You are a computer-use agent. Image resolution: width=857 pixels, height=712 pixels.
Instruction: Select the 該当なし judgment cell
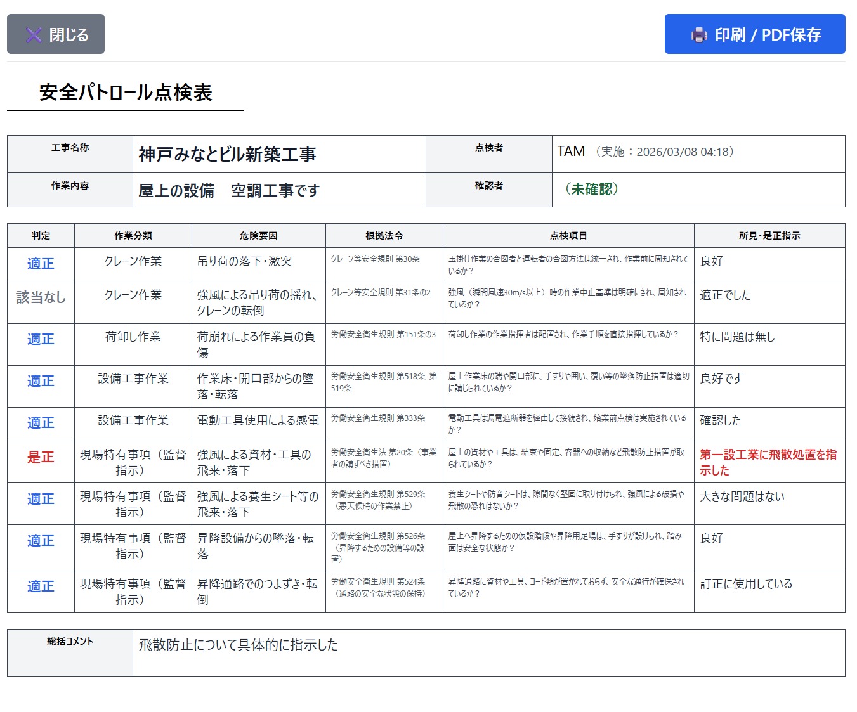pyautogui.click(x=41, y=297)
